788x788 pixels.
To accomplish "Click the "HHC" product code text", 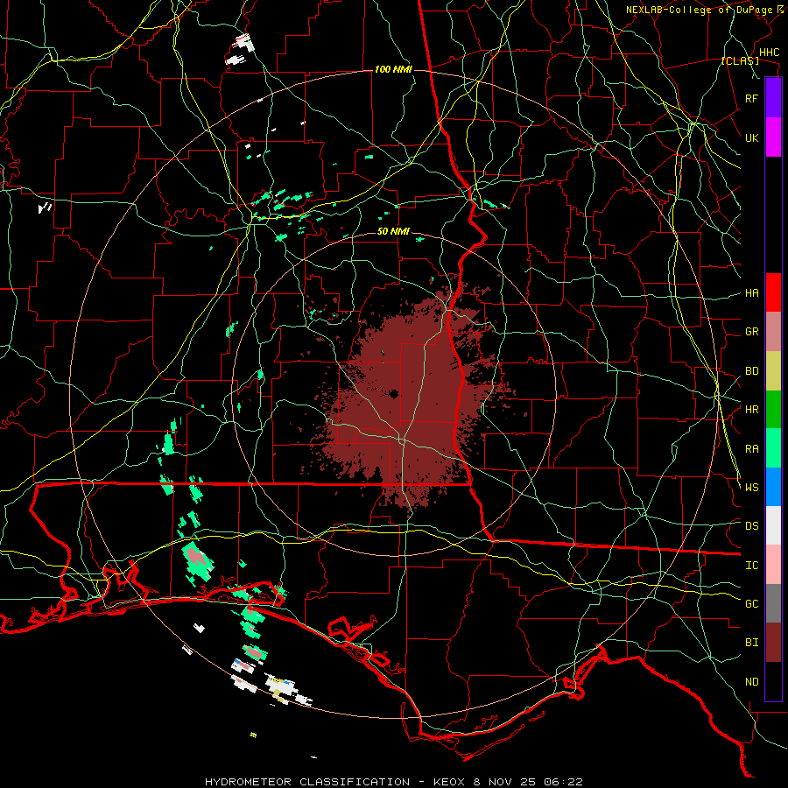I will pos(770,53).
